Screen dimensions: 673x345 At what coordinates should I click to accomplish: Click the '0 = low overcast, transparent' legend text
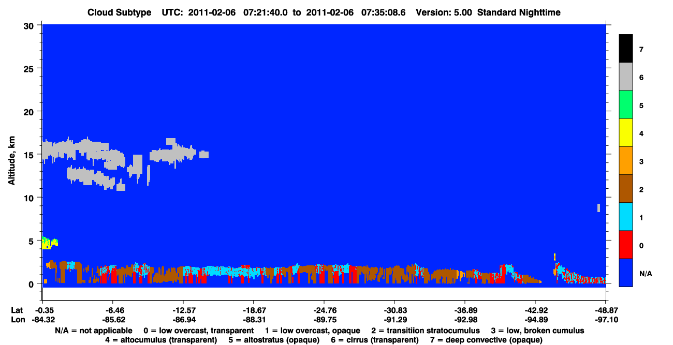pyautogui.click(x=198, y=330)
